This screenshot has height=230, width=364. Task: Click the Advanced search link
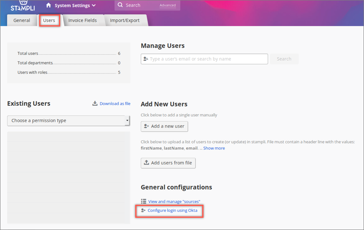pyautogui.click(x=168, y=5)
